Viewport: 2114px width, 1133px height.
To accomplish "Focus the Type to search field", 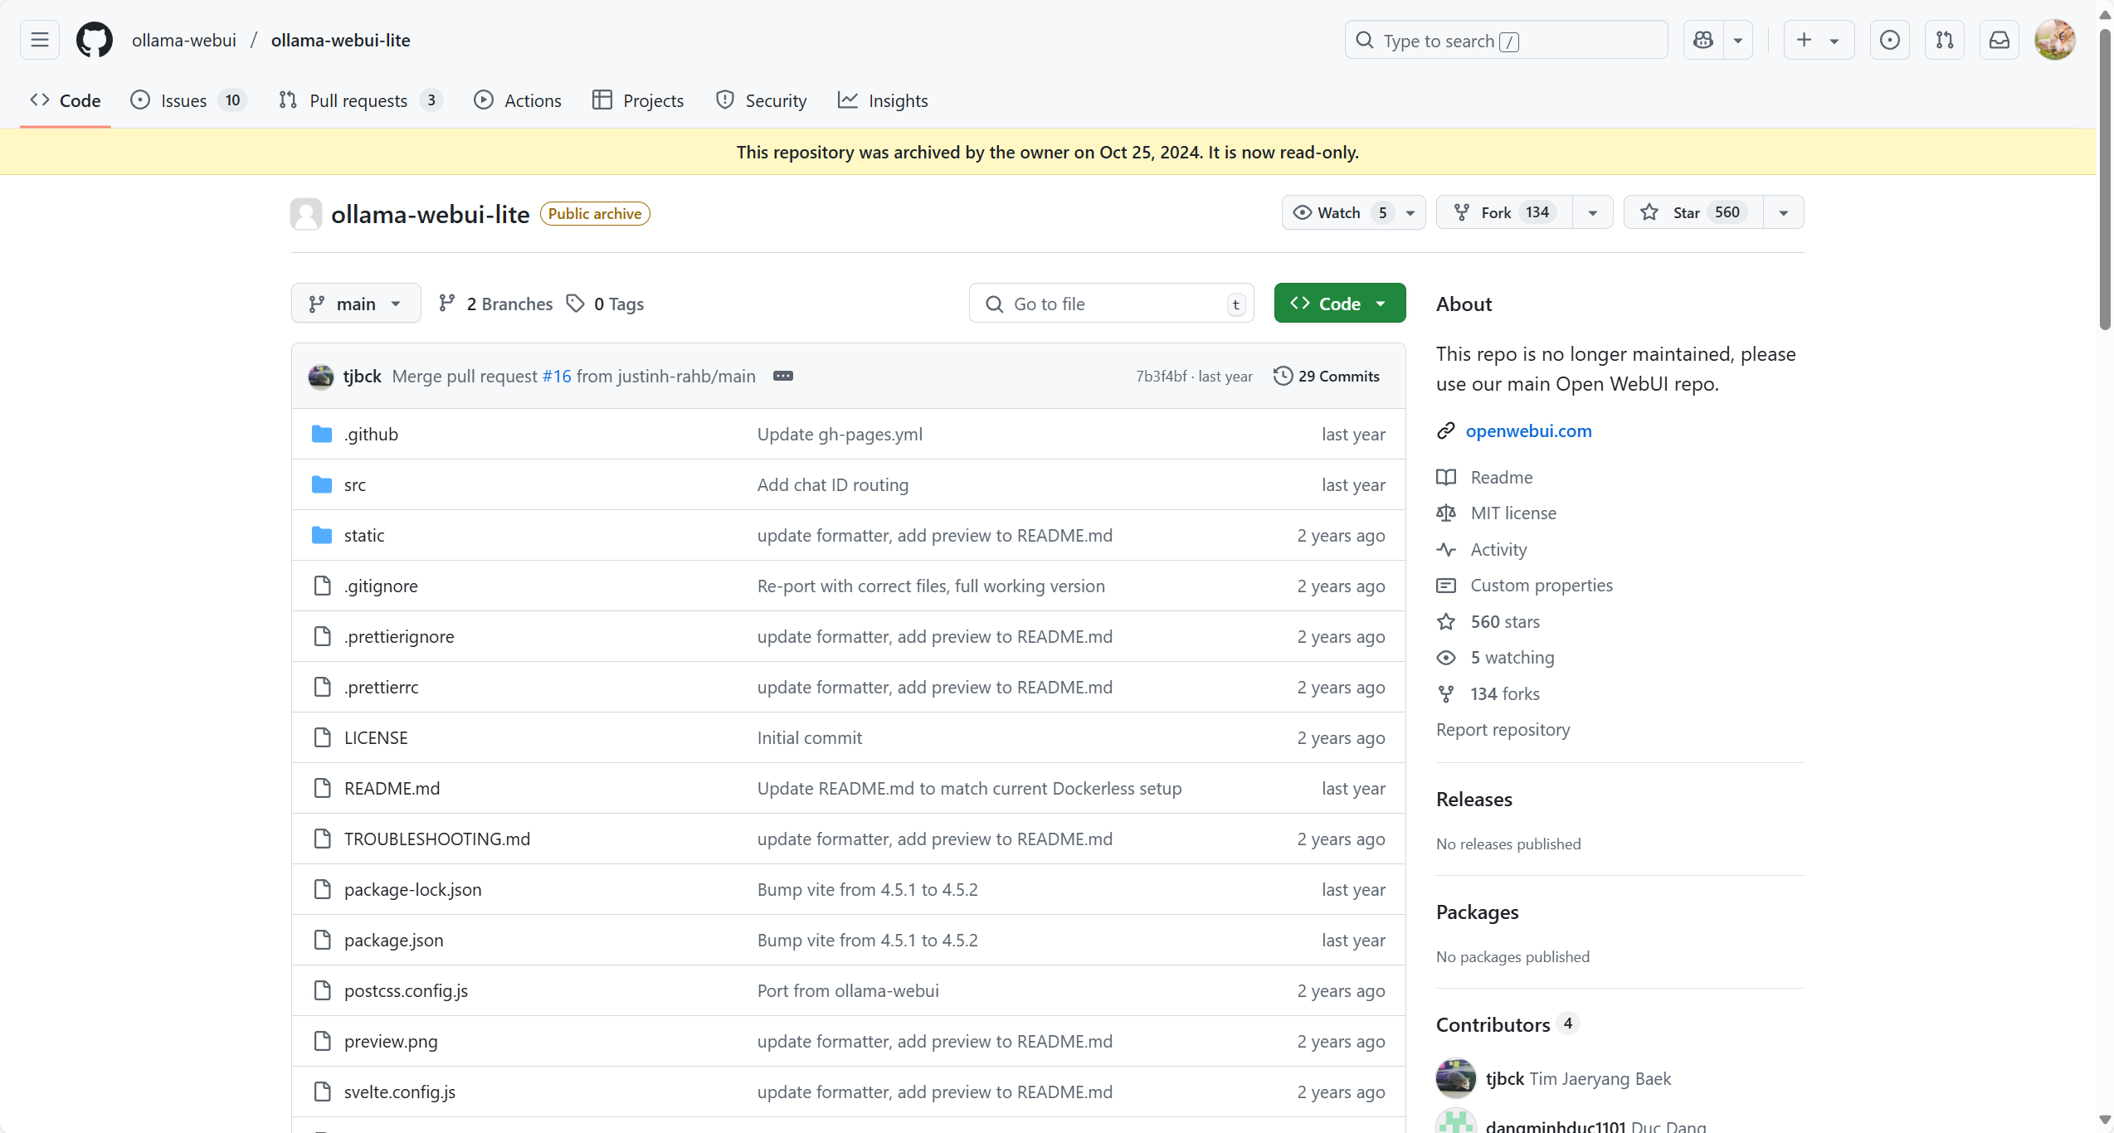I will 1506,40.
